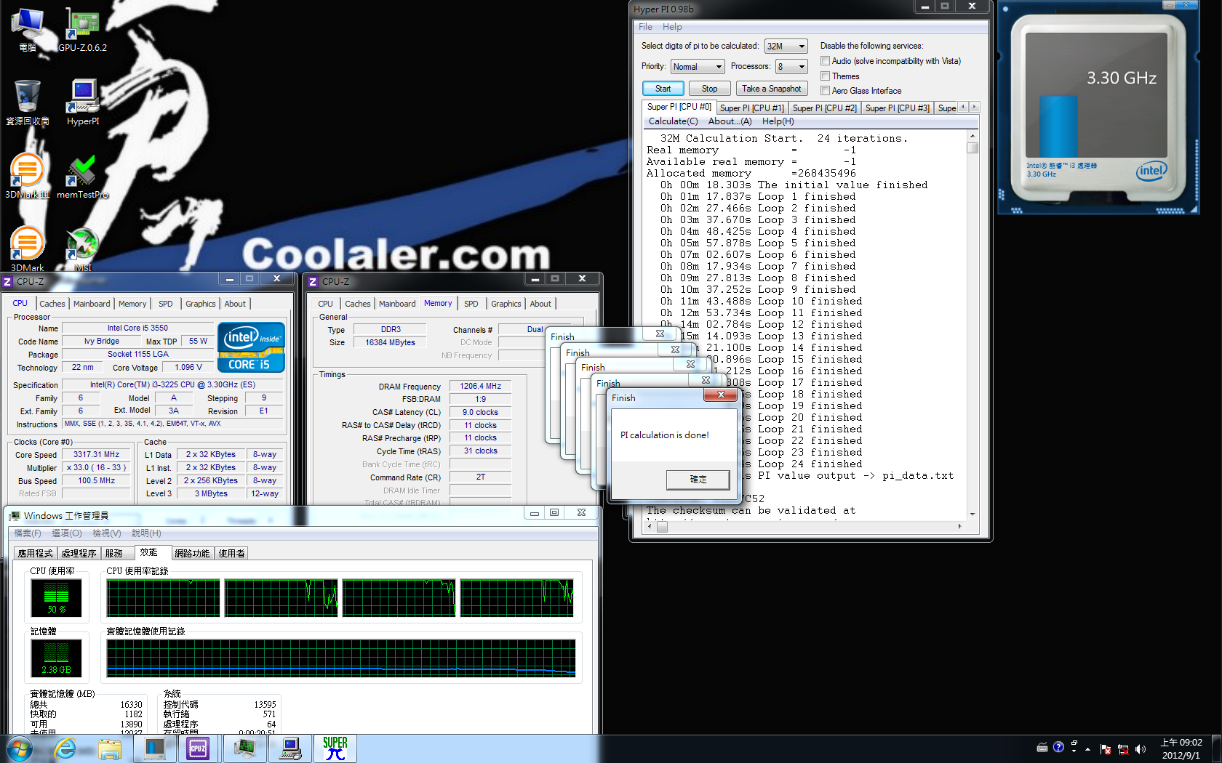Click the network tray icon
The height and width of the screenshot is (763, 1222).
(x=1123, y=749)
